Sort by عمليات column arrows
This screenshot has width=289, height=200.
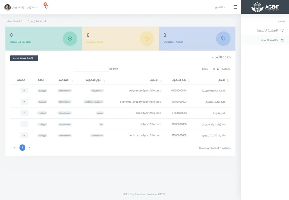28,80
